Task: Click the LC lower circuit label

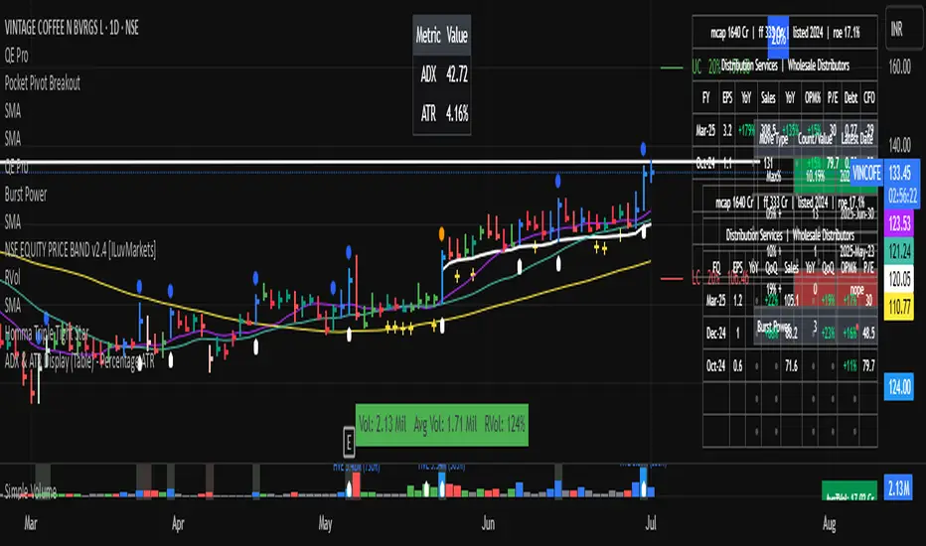Action: pos(695,278)
